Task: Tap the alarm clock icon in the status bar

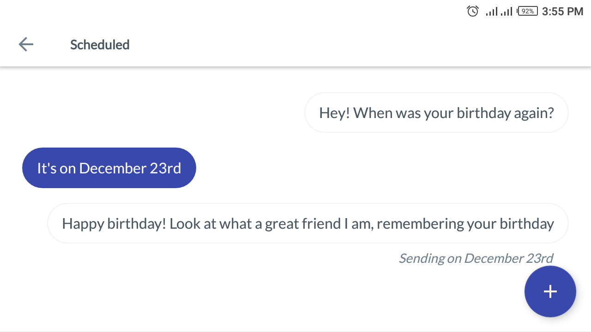Action: [473, 11]
